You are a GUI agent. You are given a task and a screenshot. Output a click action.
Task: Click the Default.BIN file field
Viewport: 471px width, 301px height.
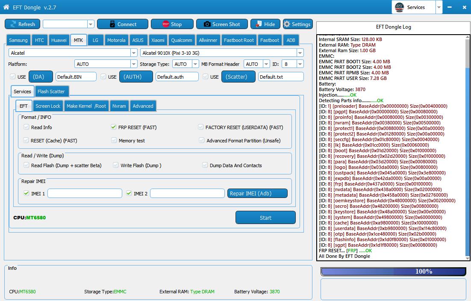click(x=76, y=77)
